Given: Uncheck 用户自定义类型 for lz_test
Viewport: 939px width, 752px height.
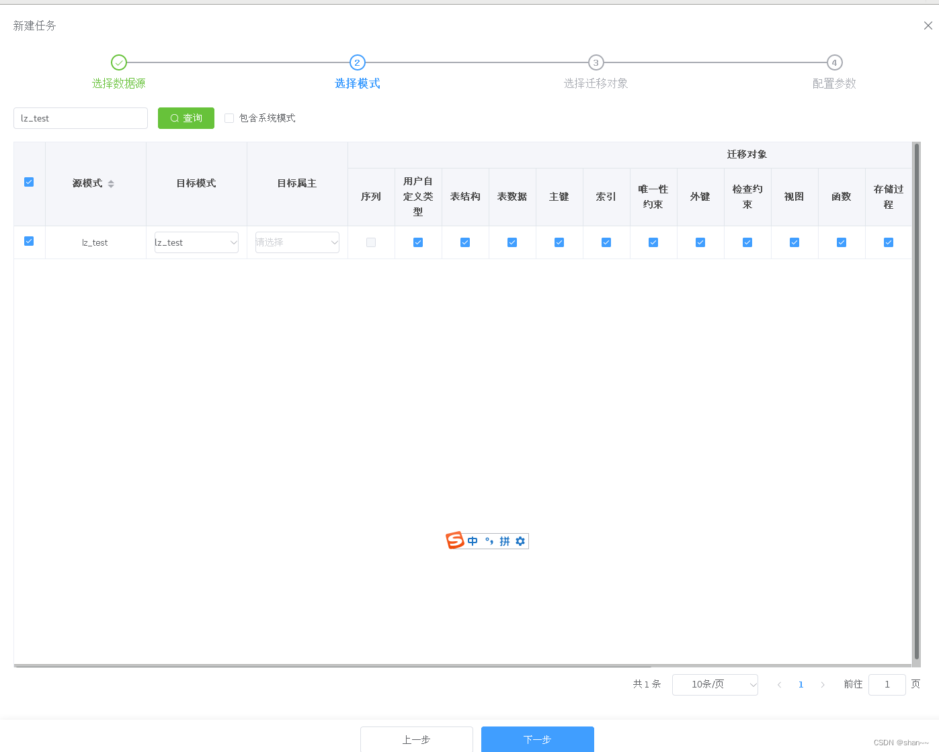Looking at the screenshot, I should point(418,242).
